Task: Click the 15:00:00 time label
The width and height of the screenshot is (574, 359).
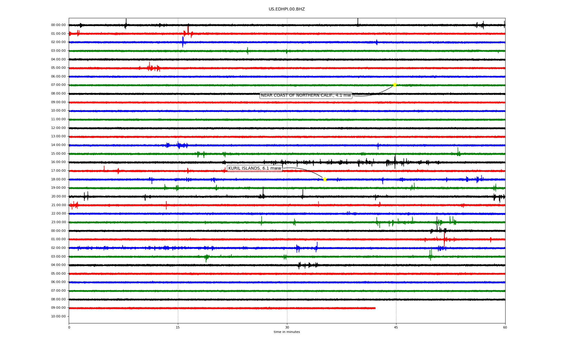Action: coord(58,154)
